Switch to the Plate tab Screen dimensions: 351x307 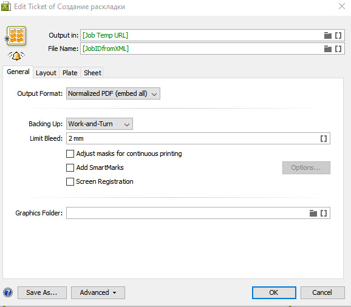70,73
